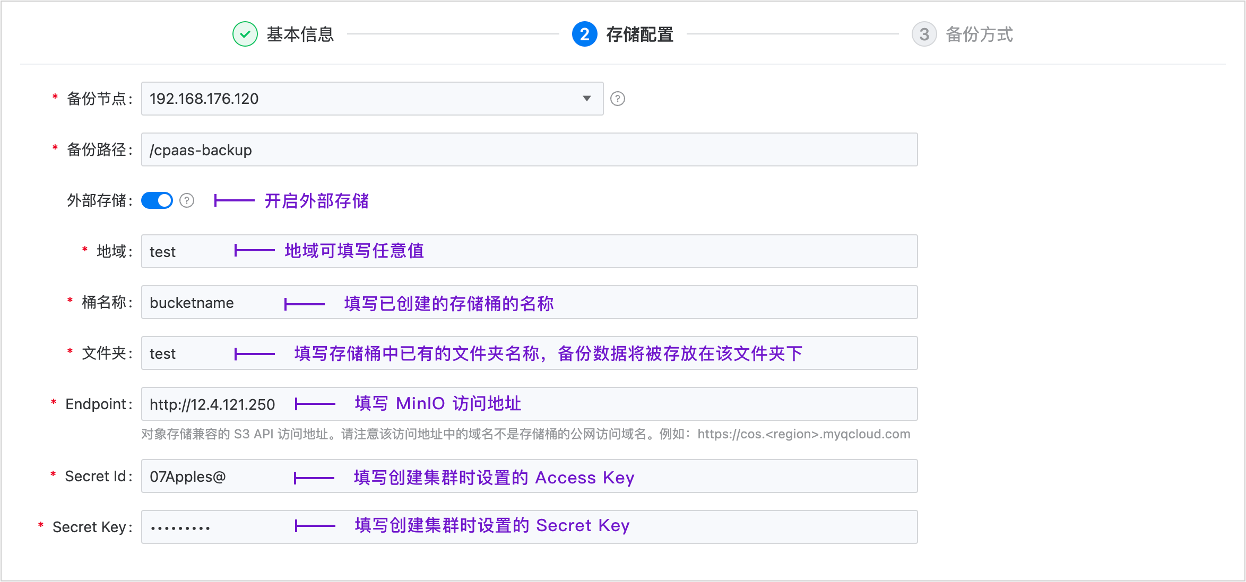Focus the 地域 input field
Screen dimensions: 1246x582
click(x=637, y=251)
